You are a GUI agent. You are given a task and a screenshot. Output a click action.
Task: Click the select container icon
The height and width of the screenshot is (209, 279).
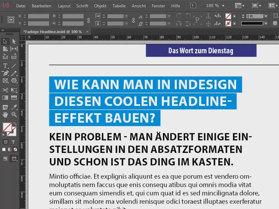point(208,16)
